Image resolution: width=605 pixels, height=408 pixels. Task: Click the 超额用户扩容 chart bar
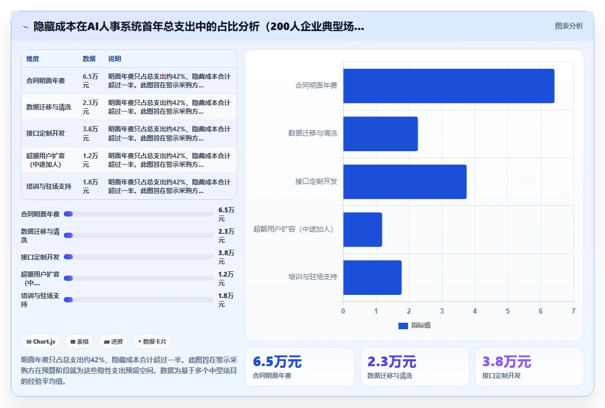[363, 229]
